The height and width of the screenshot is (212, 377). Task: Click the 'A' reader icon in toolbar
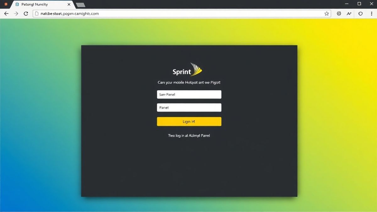349,14
